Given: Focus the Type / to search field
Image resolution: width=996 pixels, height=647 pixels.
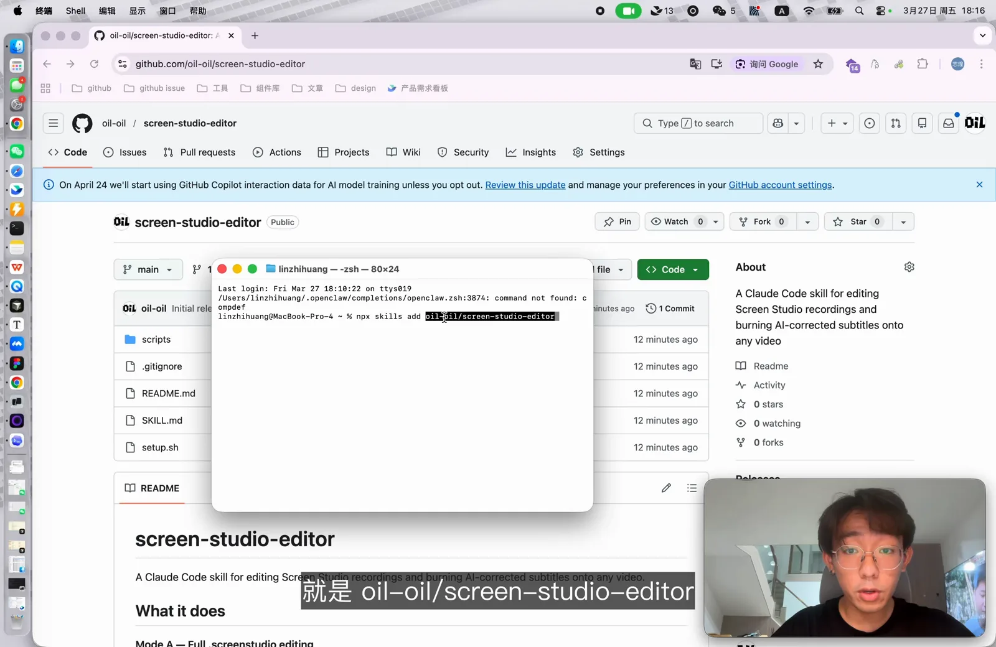Looking at the screenshot, I should tap(698, 123).
